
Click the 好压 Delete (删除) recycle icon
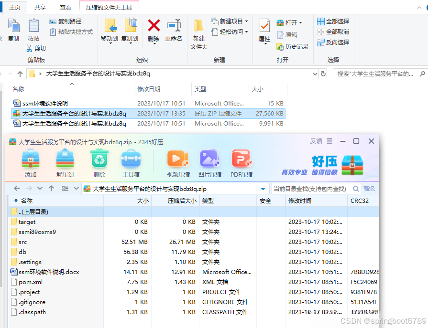99,159
